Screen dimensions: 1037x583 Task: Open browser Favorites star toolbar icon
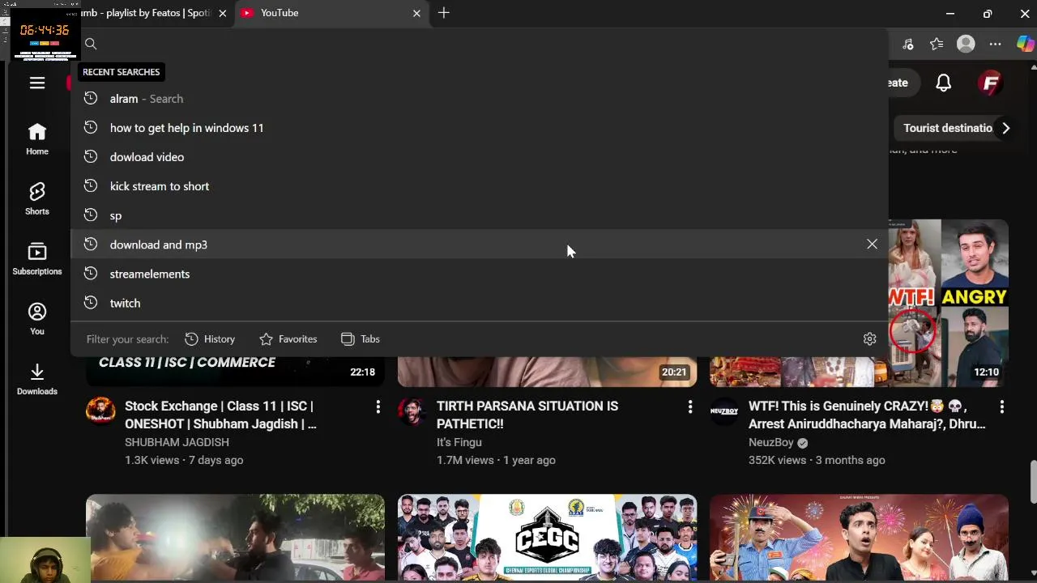tap(937, 44)
